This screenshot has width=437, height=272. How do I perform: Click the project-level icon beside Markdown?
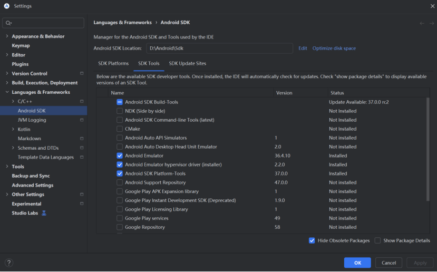[82, 139]
